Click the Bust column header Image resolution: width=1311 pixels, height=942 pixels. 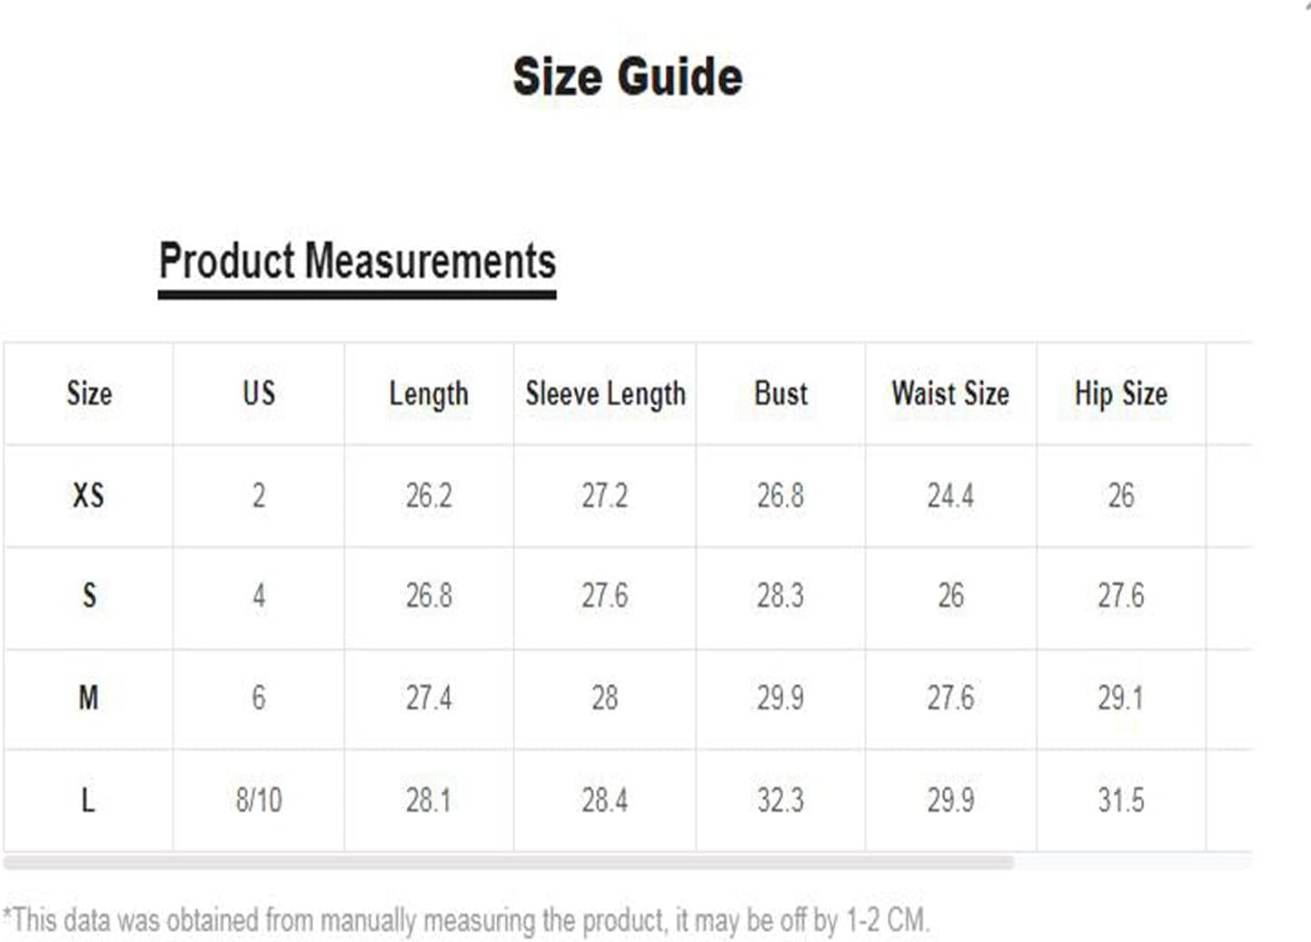coord(780,393)
